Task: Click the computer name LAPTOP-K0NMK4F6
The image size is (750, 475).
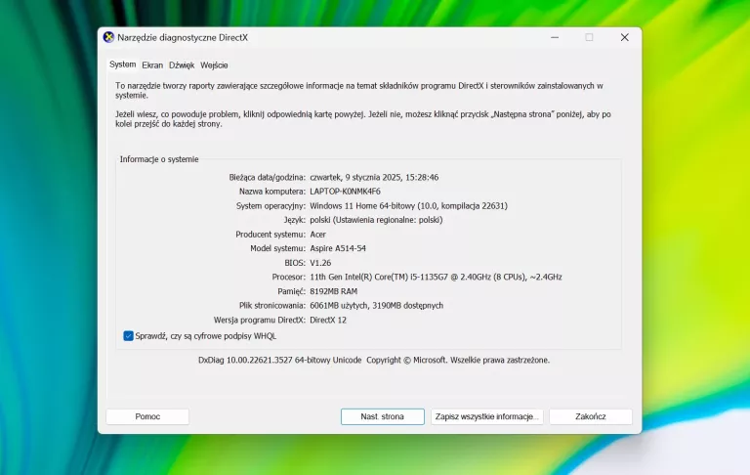Action: [345, 192]
